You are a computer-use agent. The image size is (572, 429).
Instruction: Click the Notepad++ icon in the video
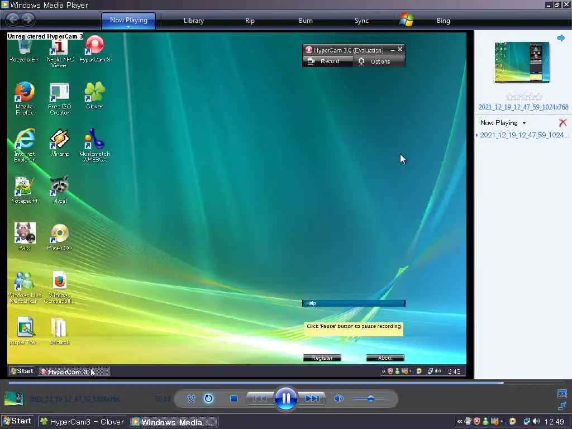click(x=25, y=190)
